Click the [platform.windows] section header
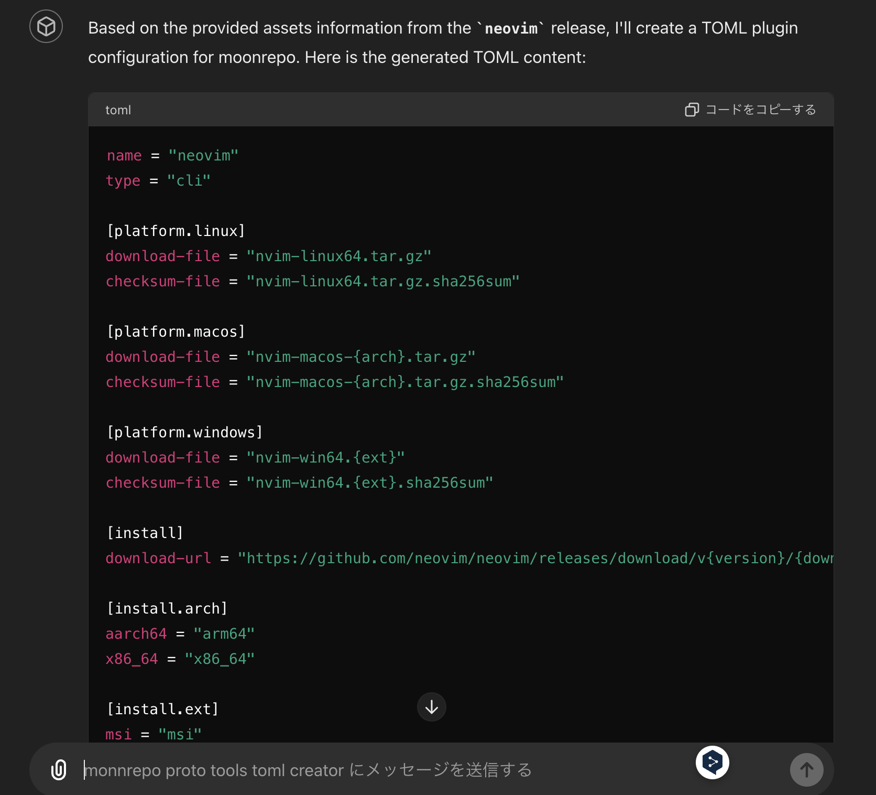Viewport: 876px width, 795px height. pos(184,433)
